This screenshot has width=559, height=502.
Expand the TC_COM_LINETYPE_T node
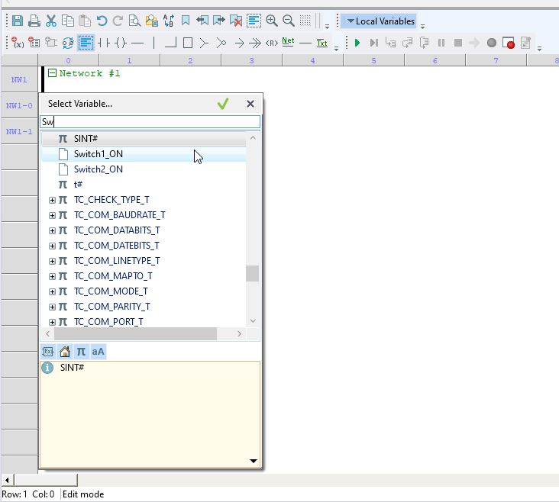pos(52,262)
